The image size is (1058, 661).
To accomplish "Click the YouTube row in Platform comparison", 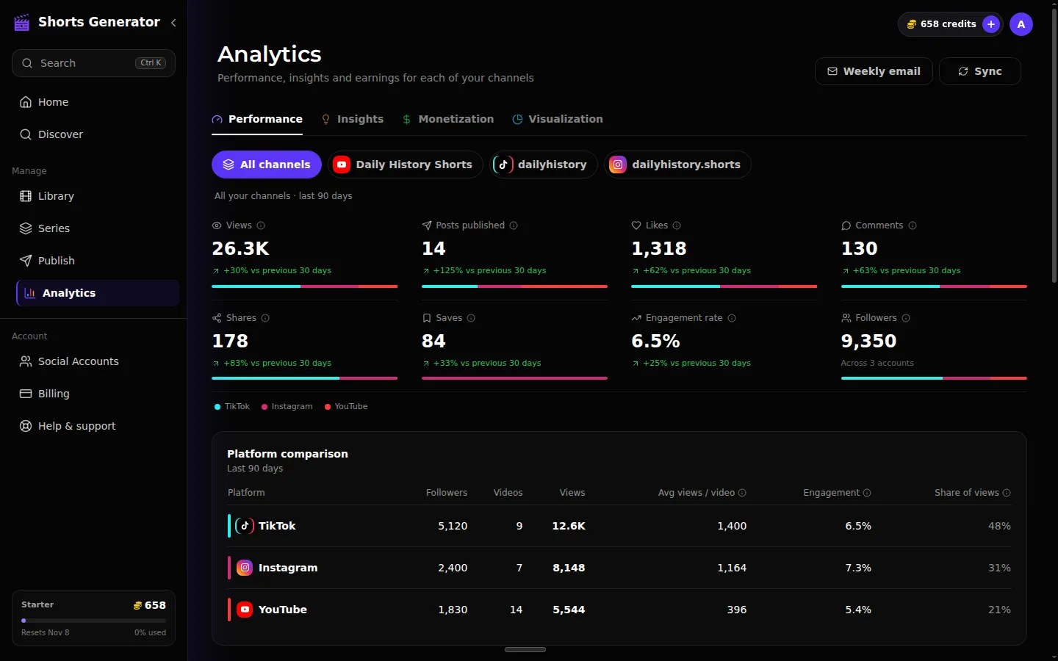I will [x=619, y=610].
